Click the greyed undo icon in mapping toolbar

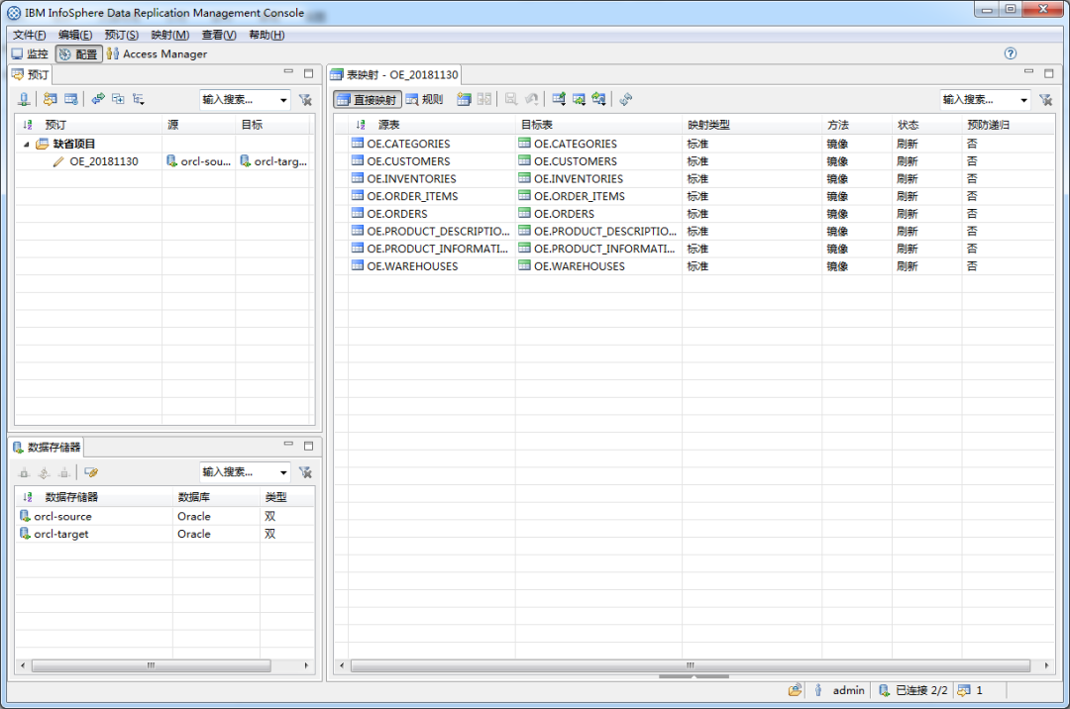pos(532,100)
